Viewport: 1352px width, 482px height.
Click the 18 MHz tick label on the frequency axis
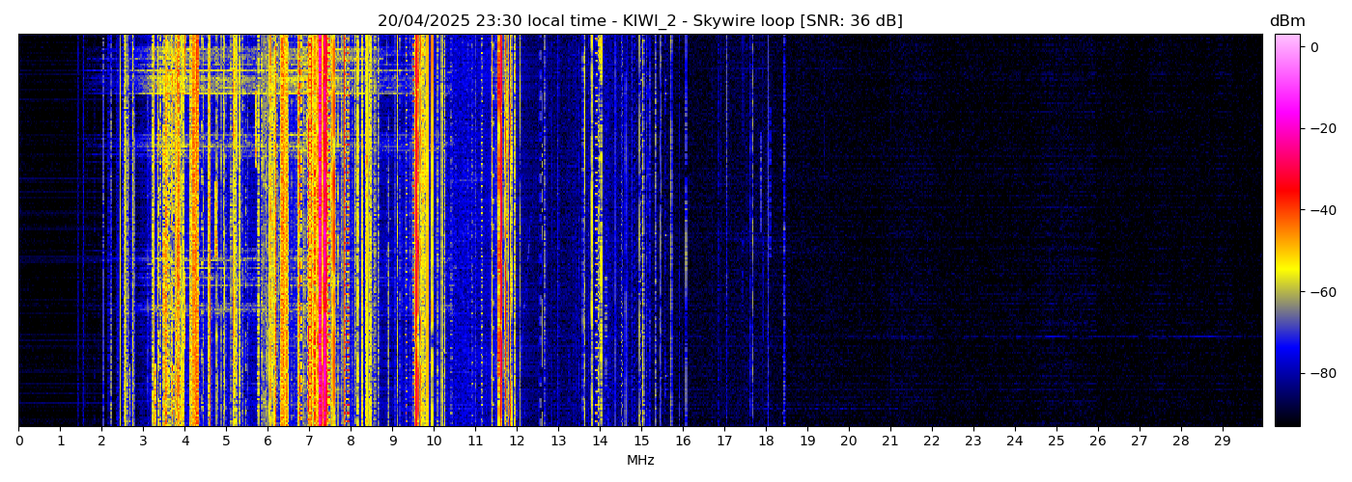766,442
